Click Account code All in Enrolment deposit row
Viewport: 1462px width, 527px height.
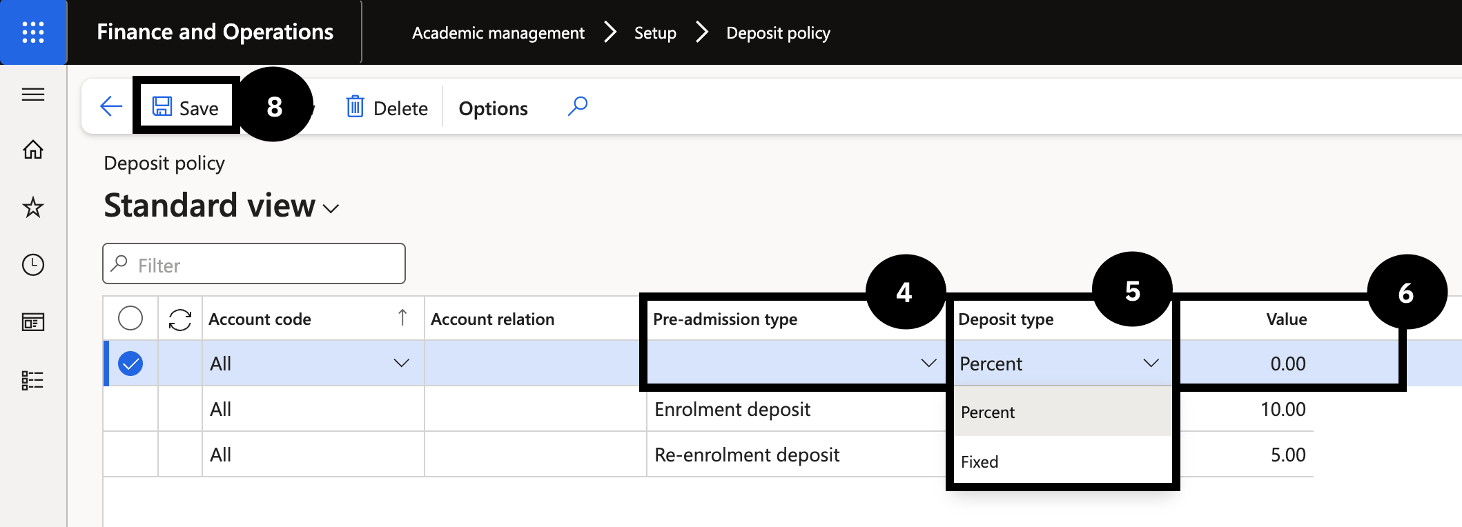313,409
